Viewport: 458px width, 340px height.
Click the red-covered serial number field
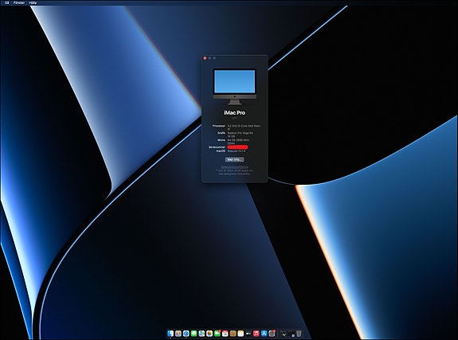tap(237, 147)
